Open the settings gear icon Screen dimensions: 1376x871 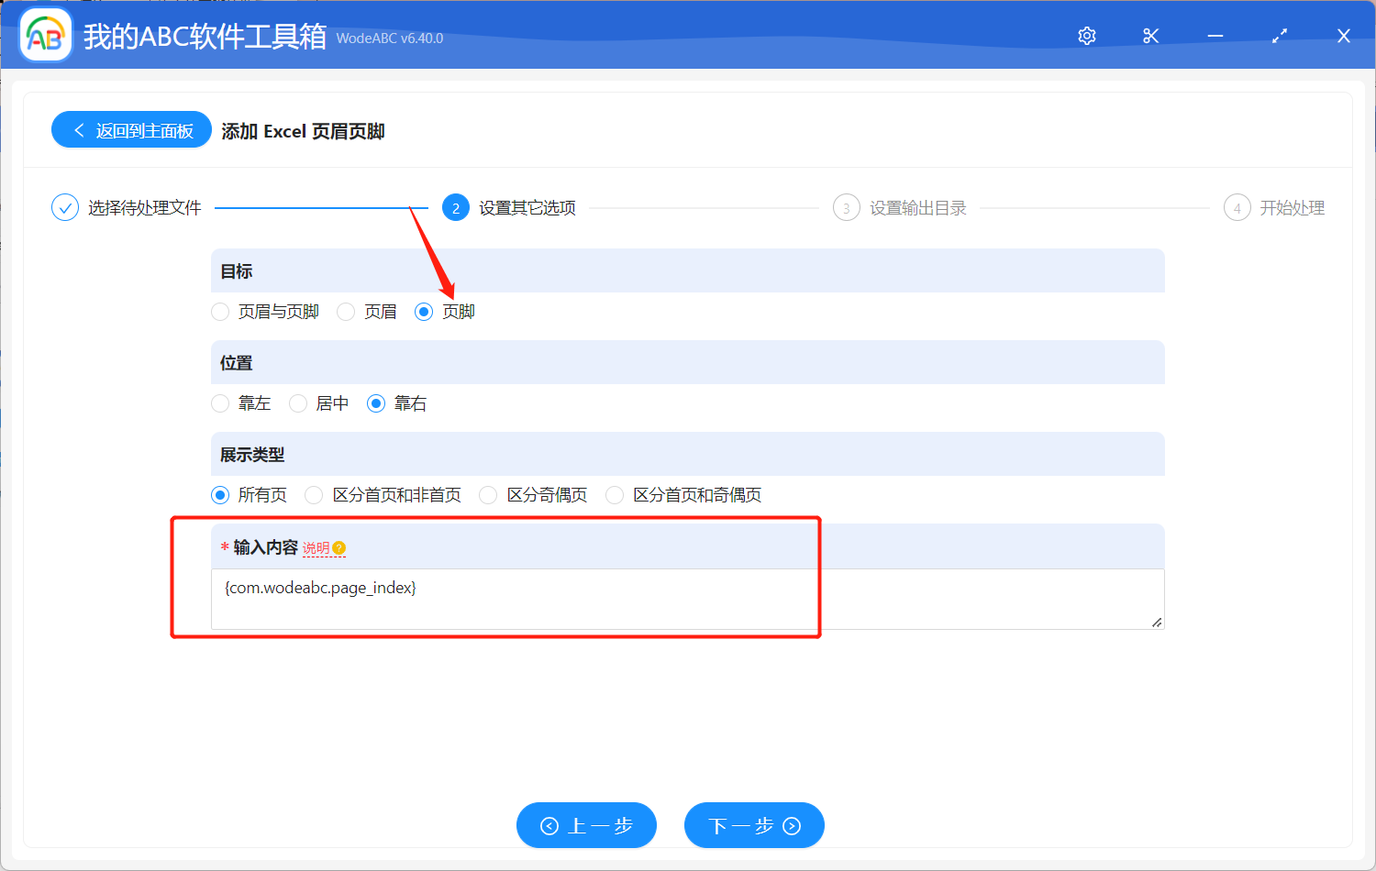1086,36
